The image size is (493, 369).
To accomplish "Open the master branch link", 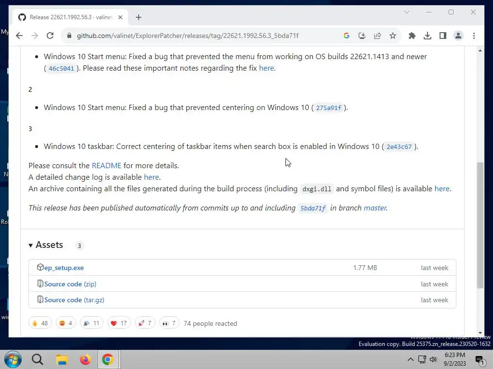I will click(375, 208).
